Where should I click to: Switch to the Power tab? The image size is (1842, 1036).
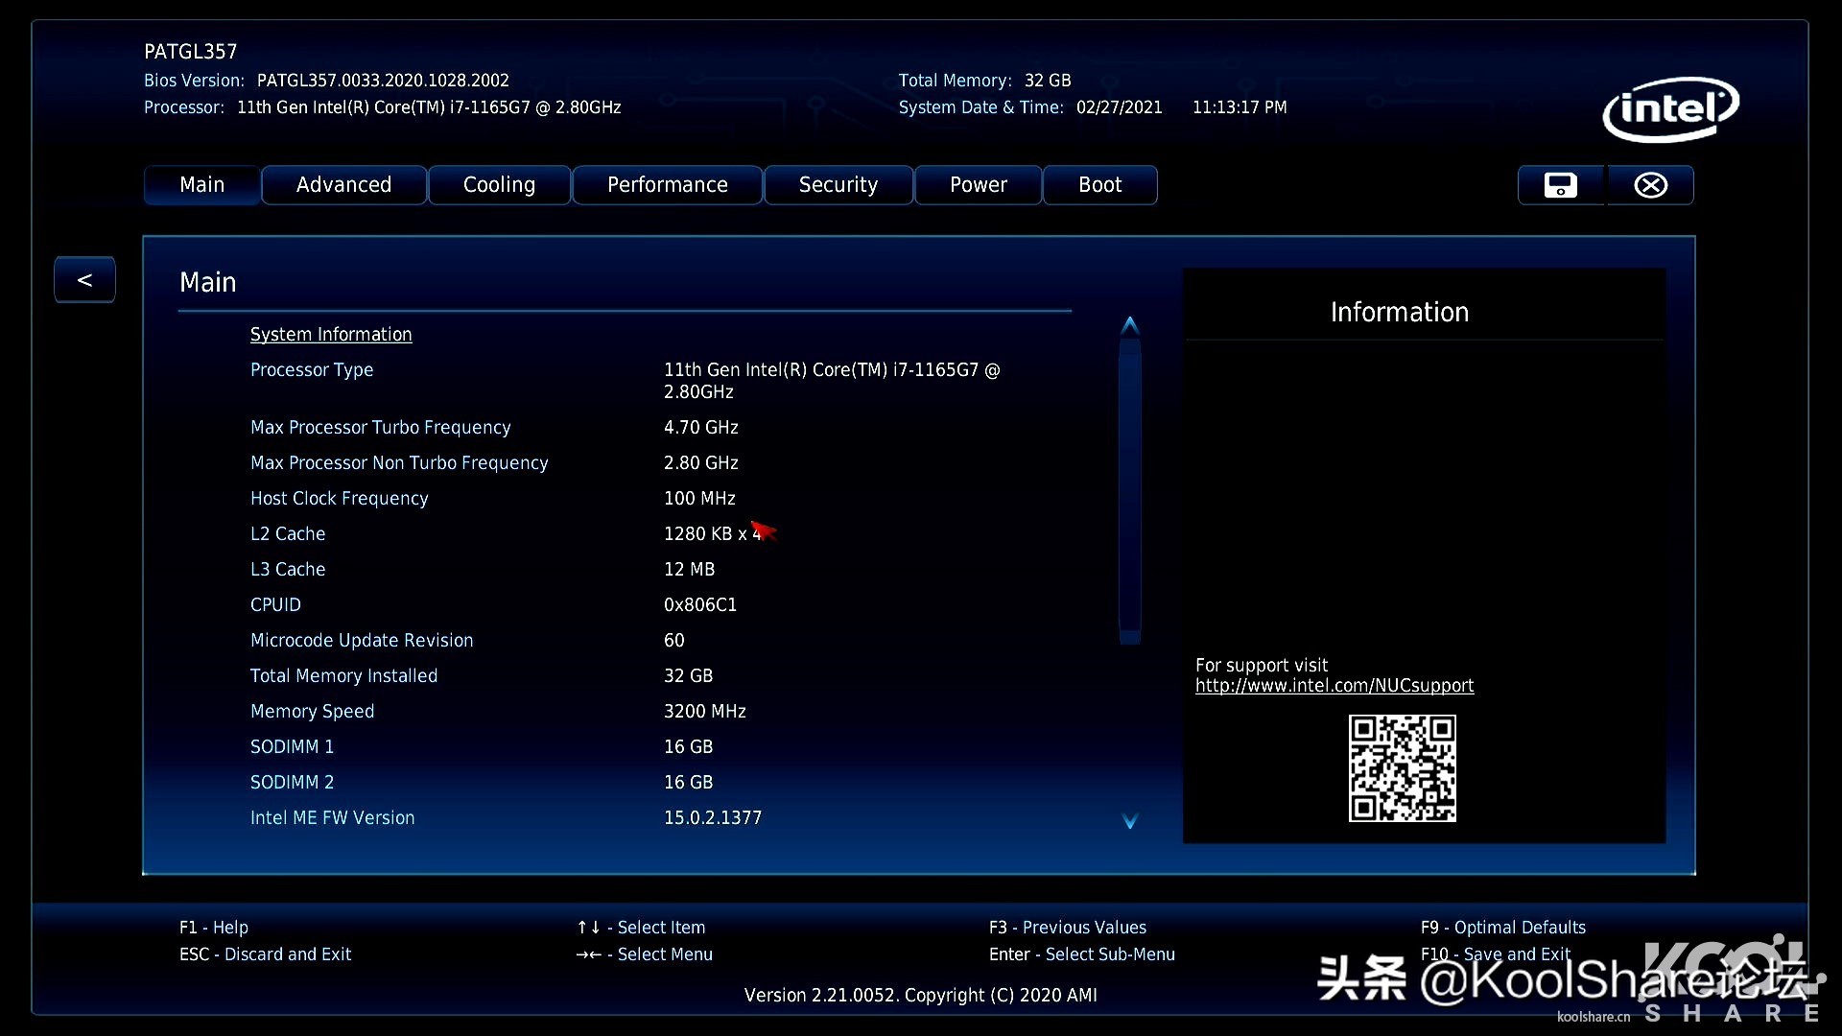click(x=978, y=184)
